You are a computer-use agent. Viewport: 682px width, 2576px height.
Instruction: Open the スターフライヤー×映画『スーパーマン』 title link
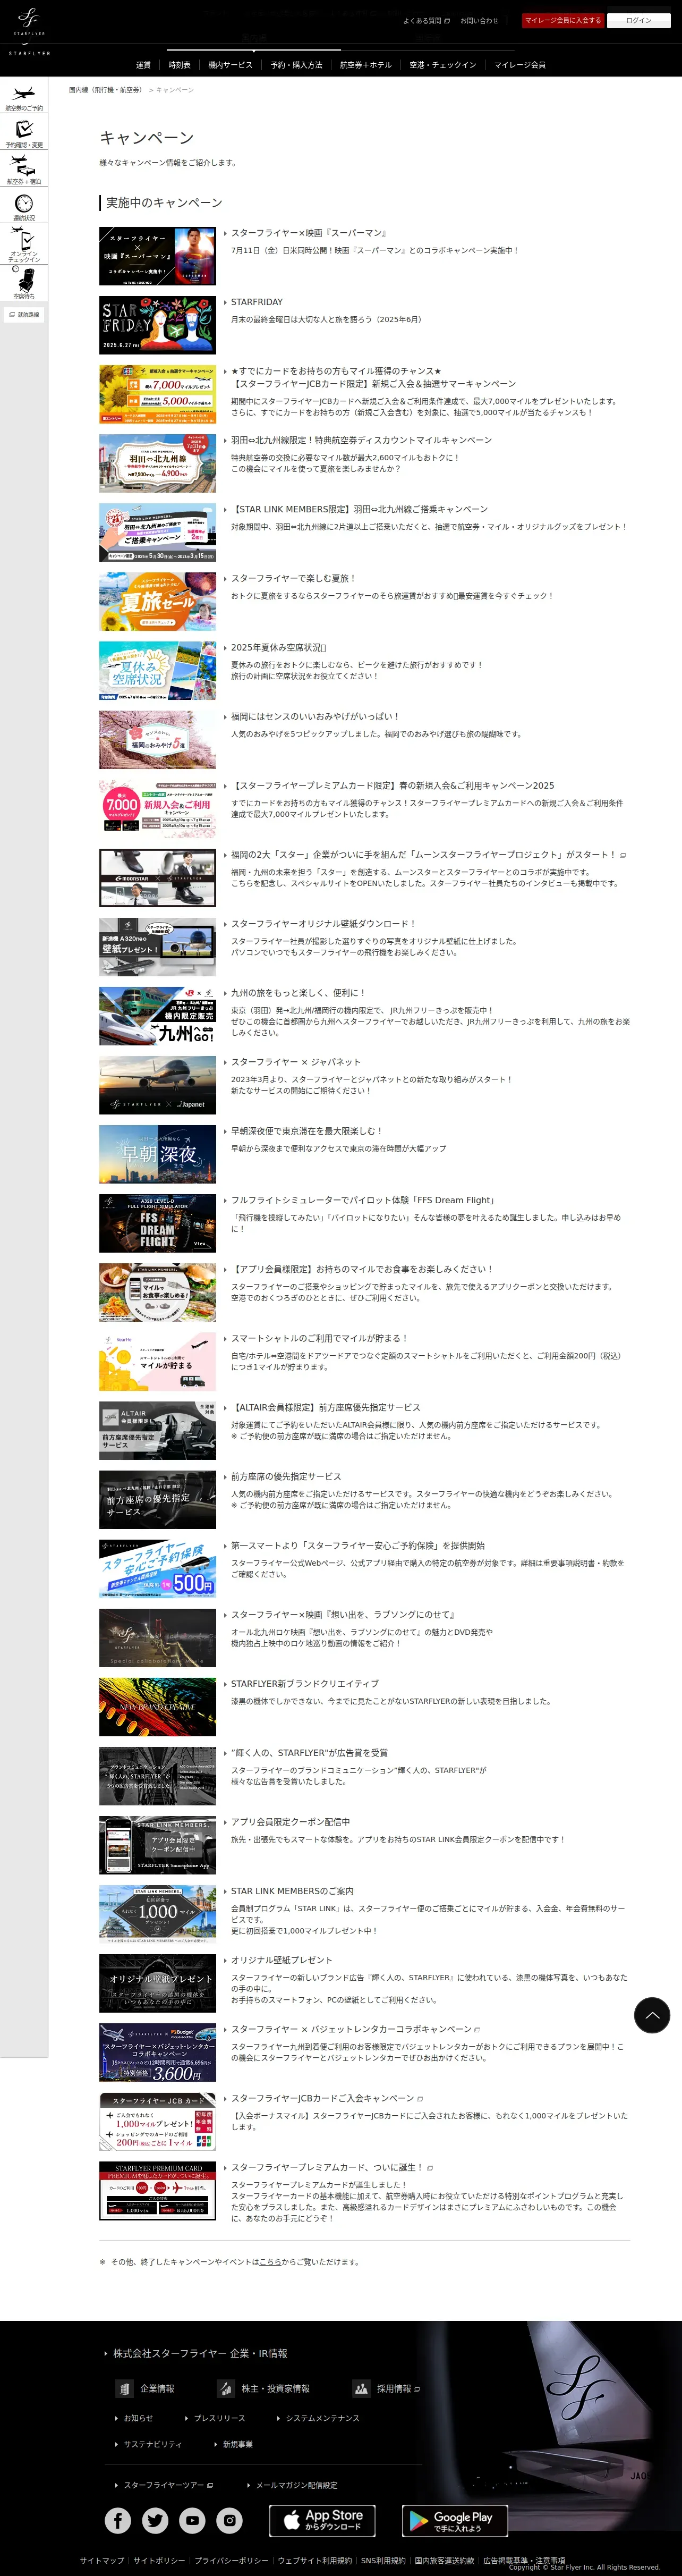pos(309,233)
